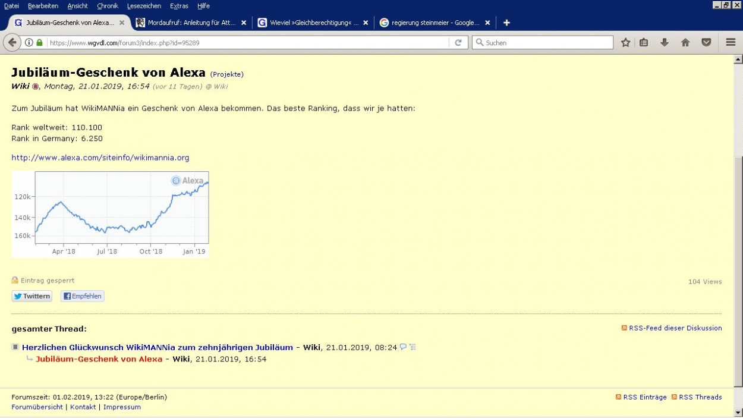Open RSS-Feed dieser Diskussion link
743x418 pixels.
point(675,328)
